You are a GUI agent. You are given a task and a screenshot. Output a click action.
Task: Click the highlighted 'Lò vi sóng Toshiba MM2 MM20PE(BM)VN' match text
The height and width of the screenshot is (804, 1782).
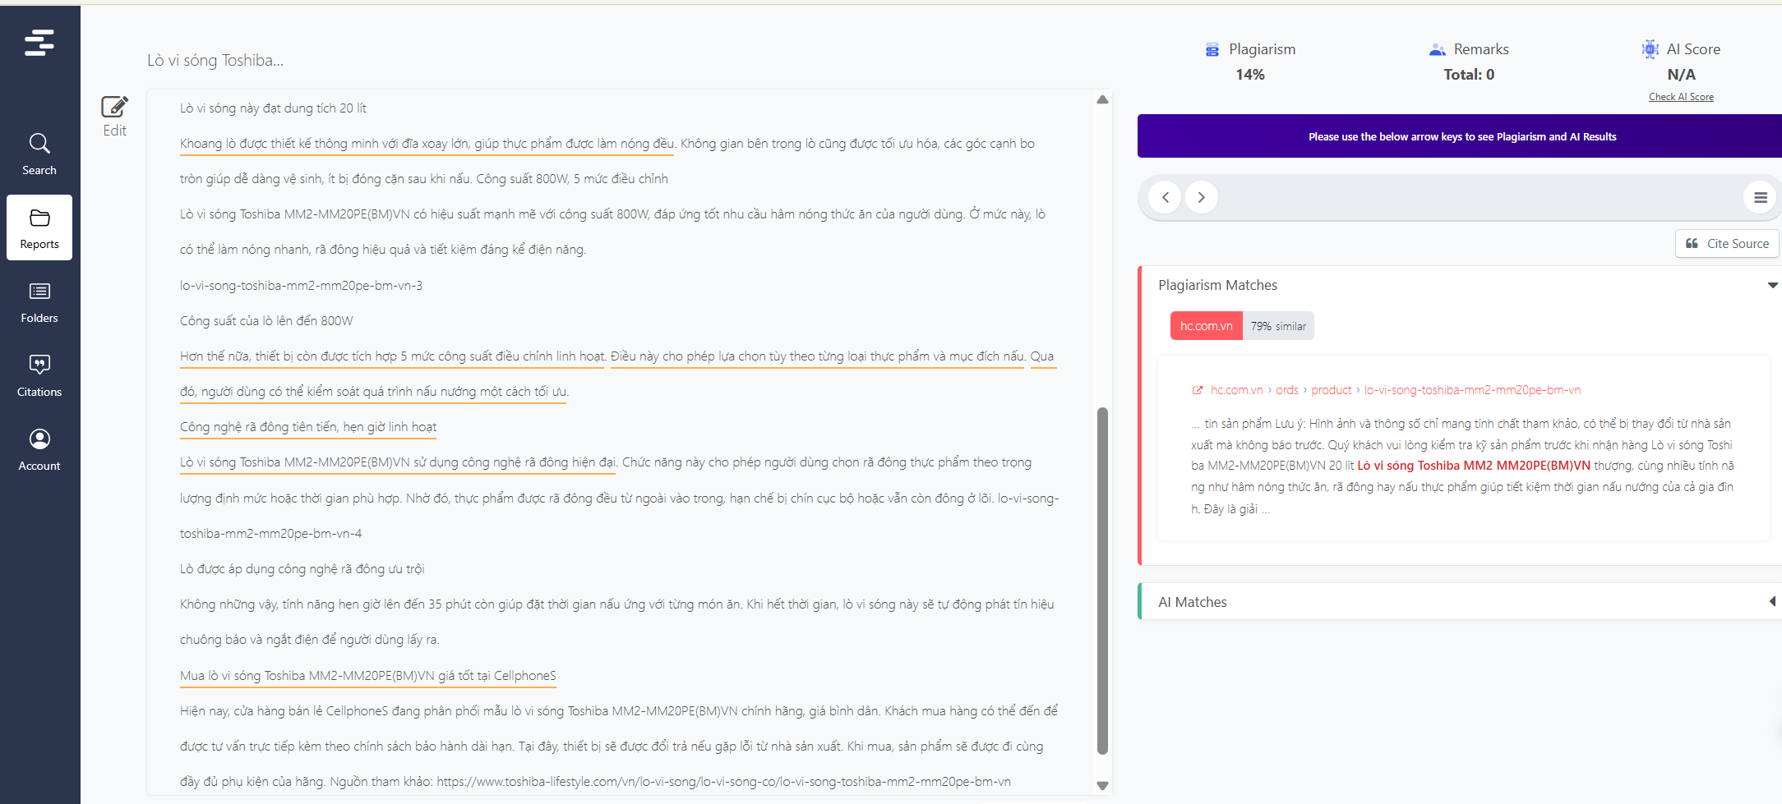tap(1474, 466)
